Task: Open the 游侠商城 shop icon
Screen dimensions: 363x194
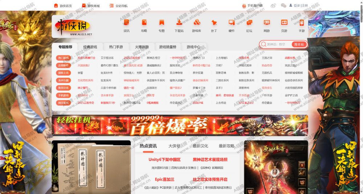Action: point(84,5)
